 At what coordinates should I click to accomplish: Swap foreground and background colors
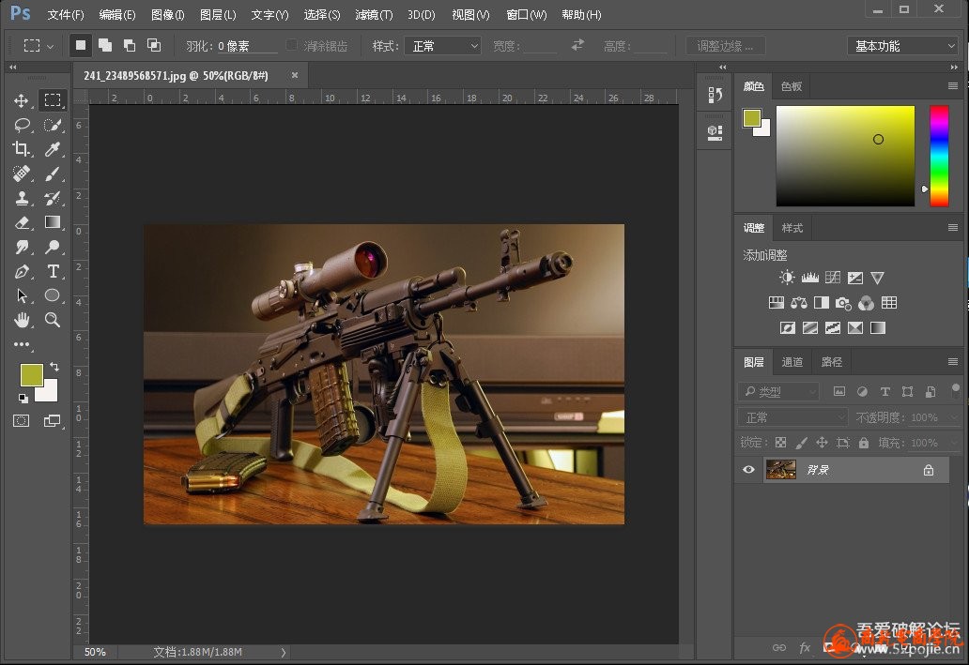click(54, 367)
